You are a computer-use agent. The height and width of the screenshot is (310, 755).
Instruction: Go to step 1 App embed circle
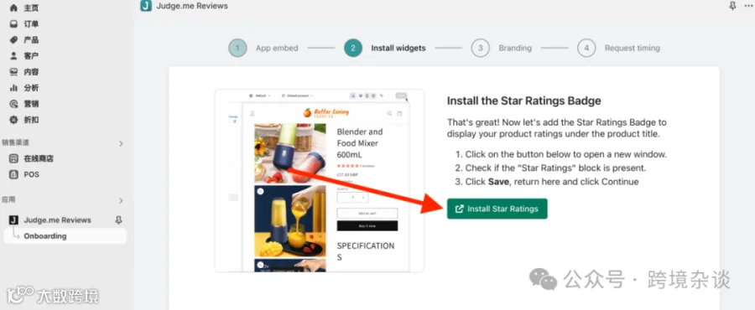(237, 48)
